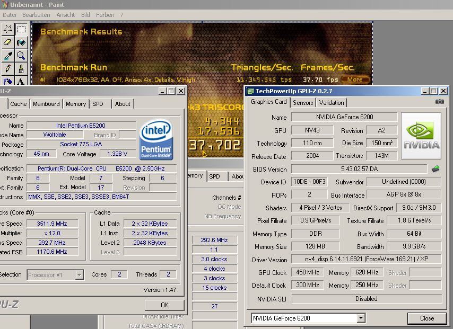
Task: Click the BIOS Version field 5.43.02.57.DA
Action: tap(359, 169)
